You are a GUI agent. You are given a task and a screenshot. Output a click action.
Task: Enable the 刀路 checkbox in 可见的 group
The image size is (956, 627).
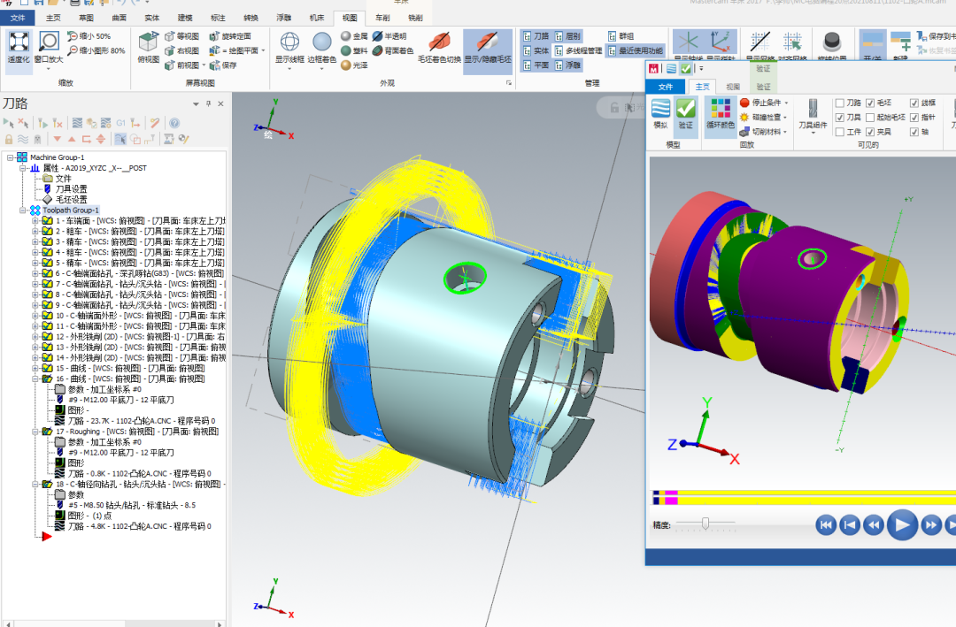click(x=839, y=103)
